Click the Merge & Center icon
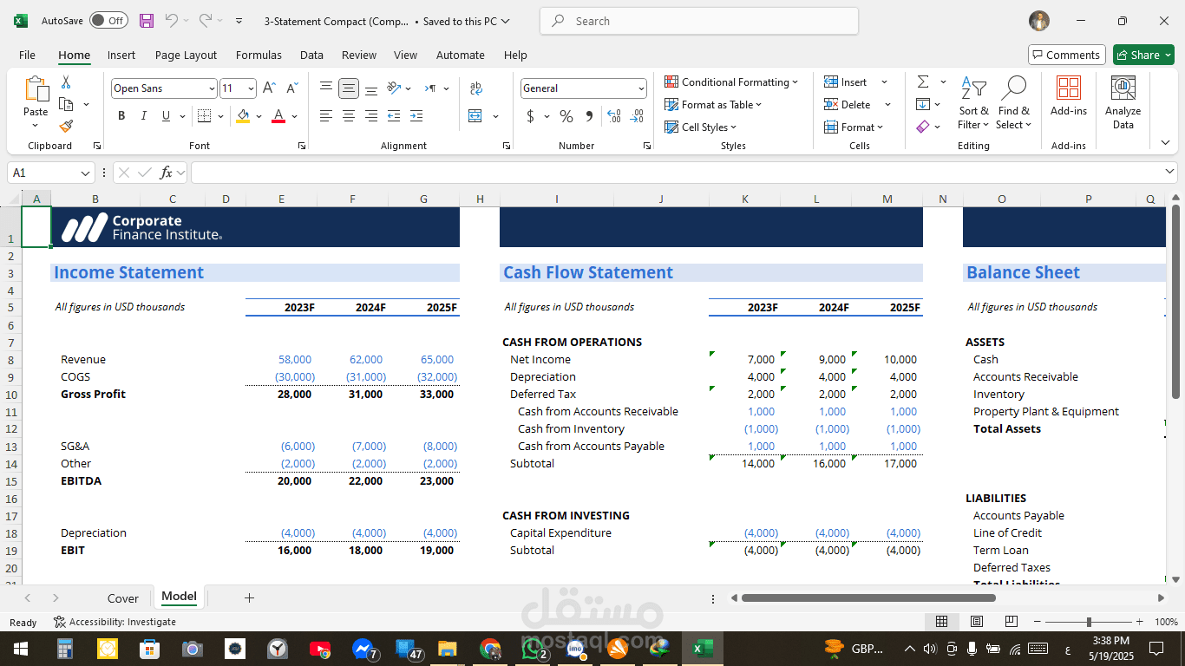The image size is (1185, 666). [x=475, y=116]
